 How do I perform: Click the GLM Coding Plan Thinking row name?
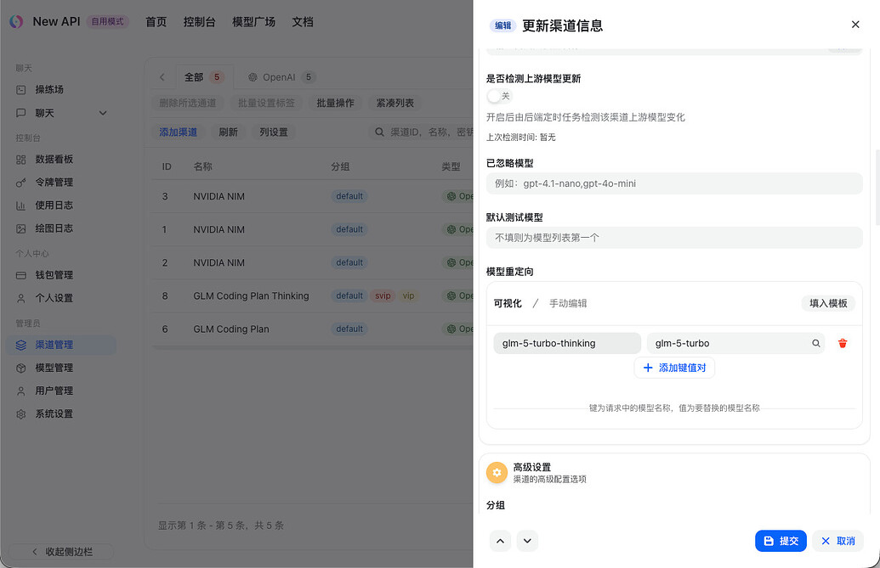251,295
